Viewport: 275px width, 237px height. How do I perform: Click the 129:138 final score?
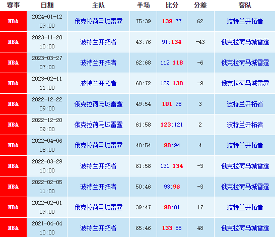click(x=172, y=83)
